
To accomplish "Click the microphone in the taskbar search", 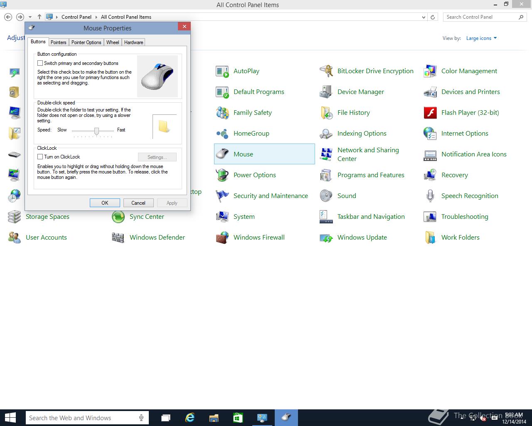I will tap(141, 418).
